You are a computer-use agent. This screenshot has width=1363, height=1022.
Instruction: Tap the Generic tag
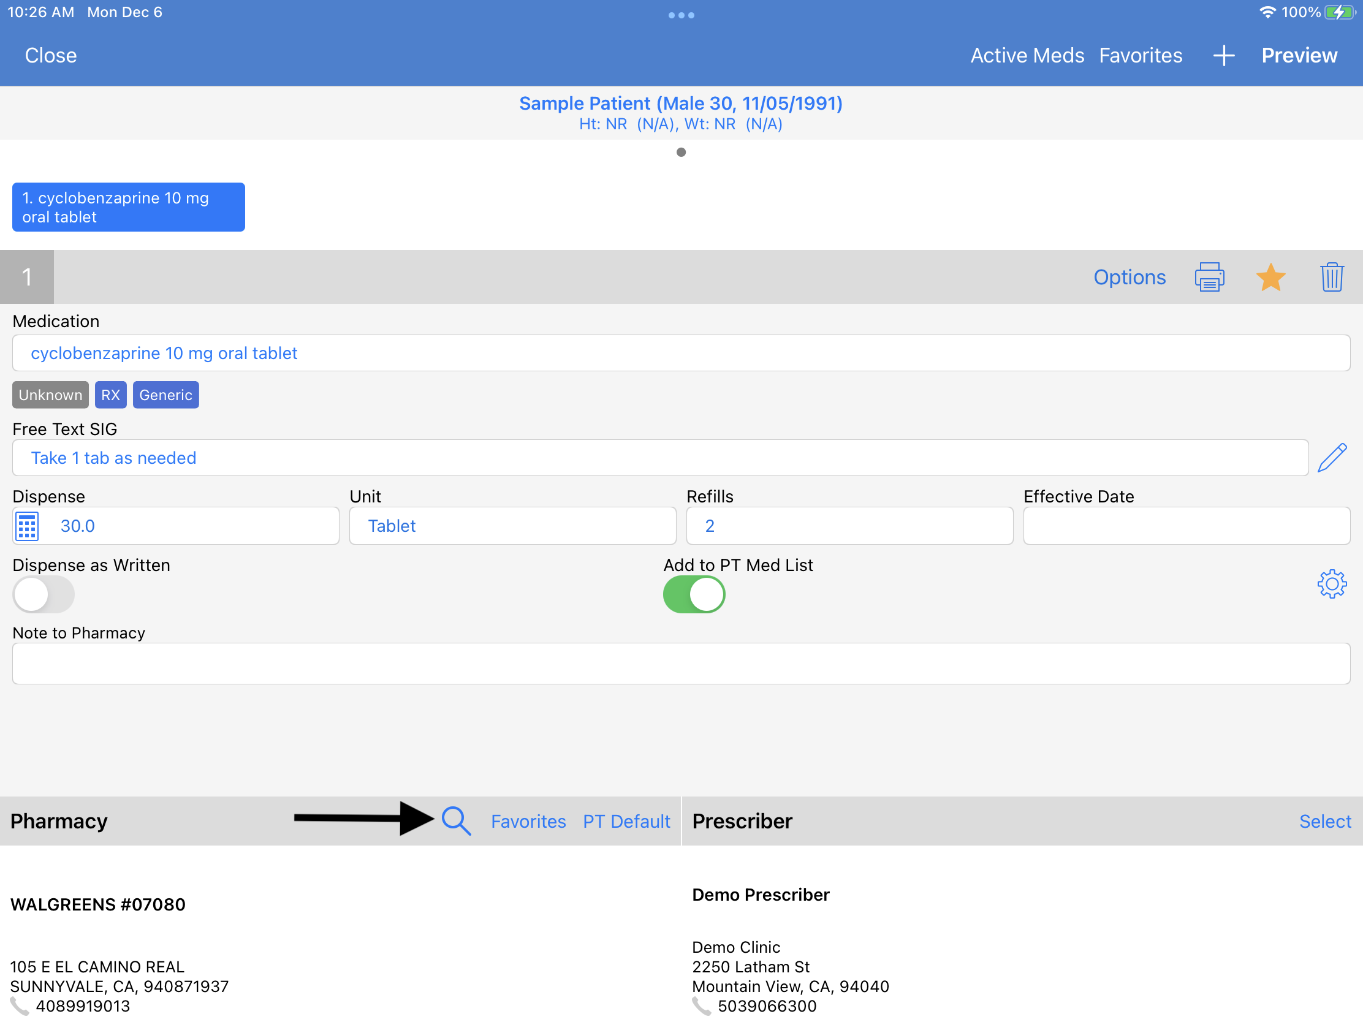click(x=165, y=395)
